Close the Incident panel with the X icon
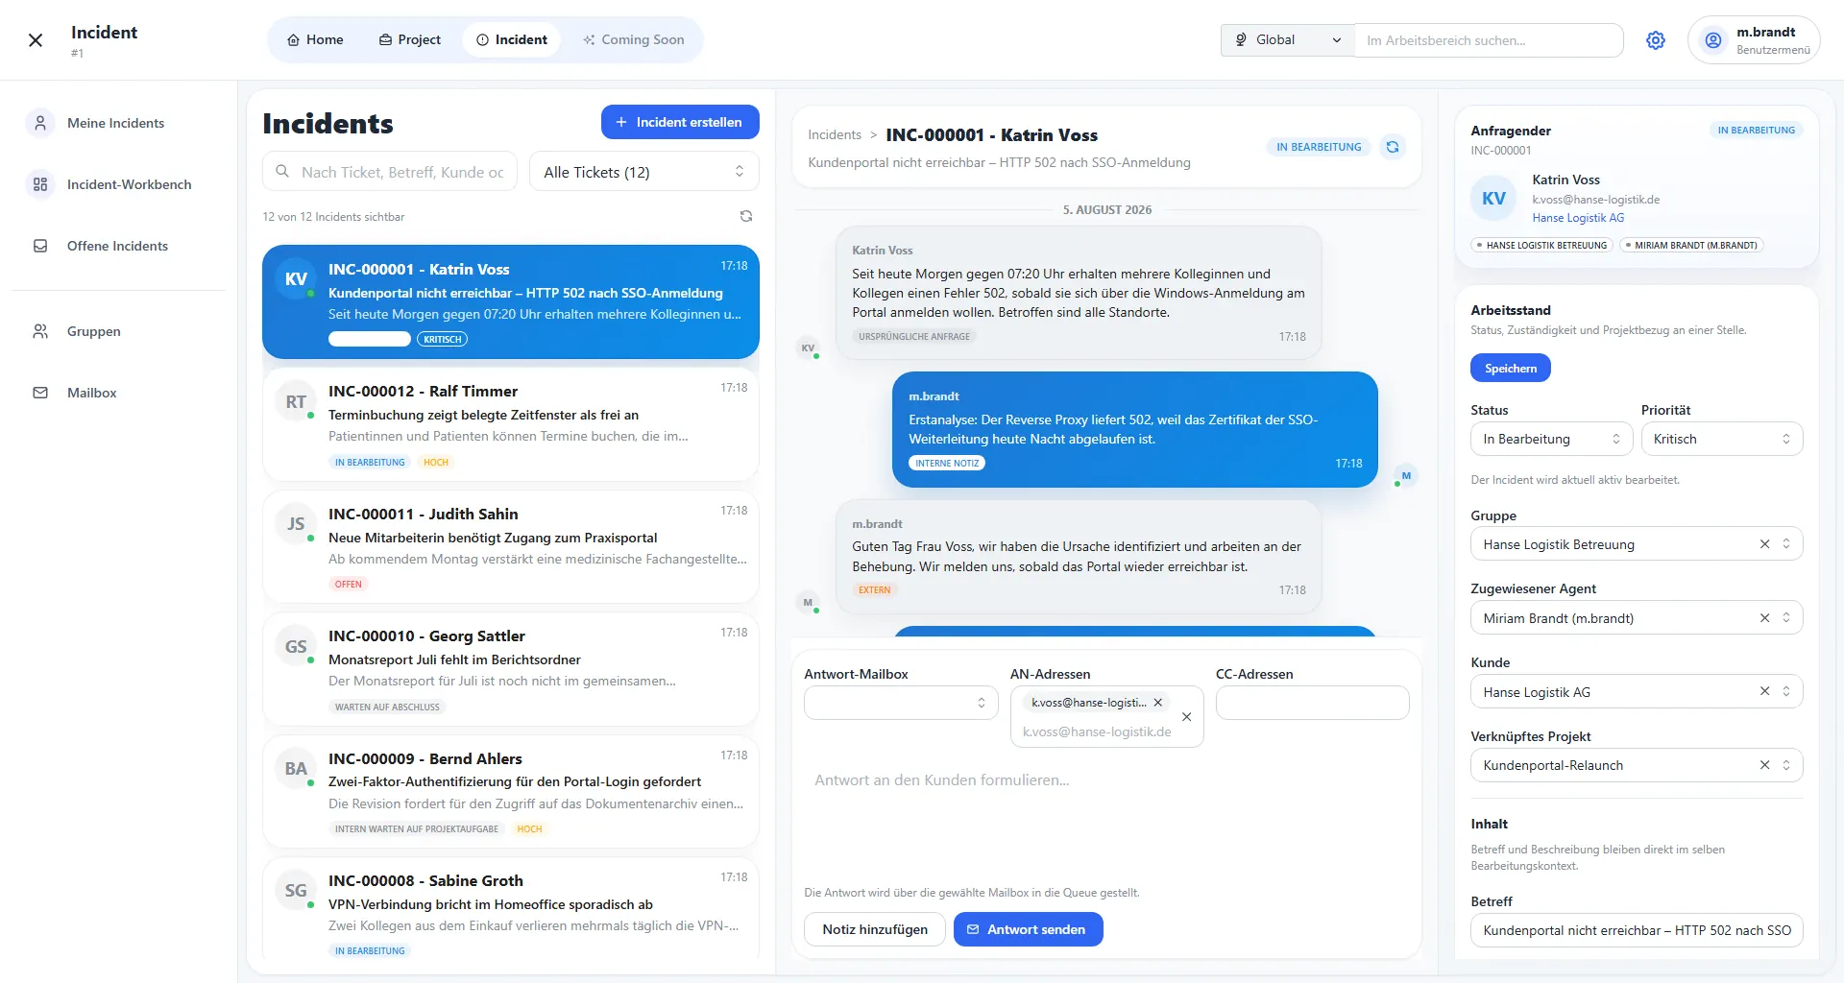The image size is (1844, 983). pos(36,40)
